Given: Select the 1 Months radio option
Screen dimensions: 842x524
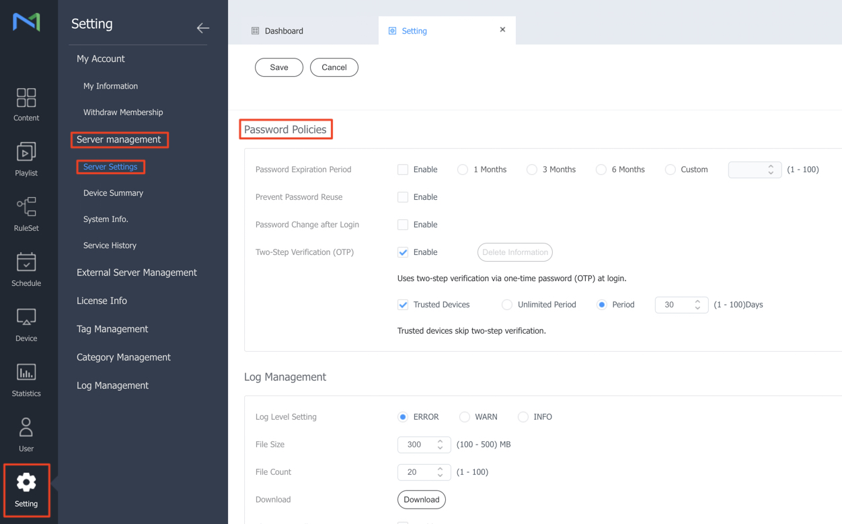Looking at the screenshot, I should (463, 170).
